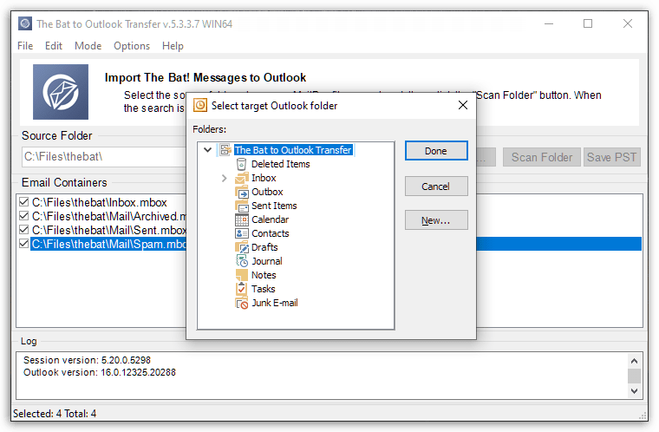Click the Calendar folder icon
Viewport: 659px width, 432px height.
241,219
